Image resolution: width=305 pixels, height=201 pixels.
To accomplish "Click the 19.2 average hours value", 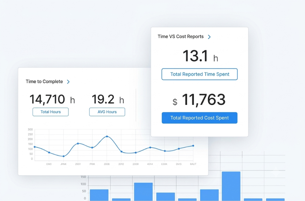I will click(103, 99).
